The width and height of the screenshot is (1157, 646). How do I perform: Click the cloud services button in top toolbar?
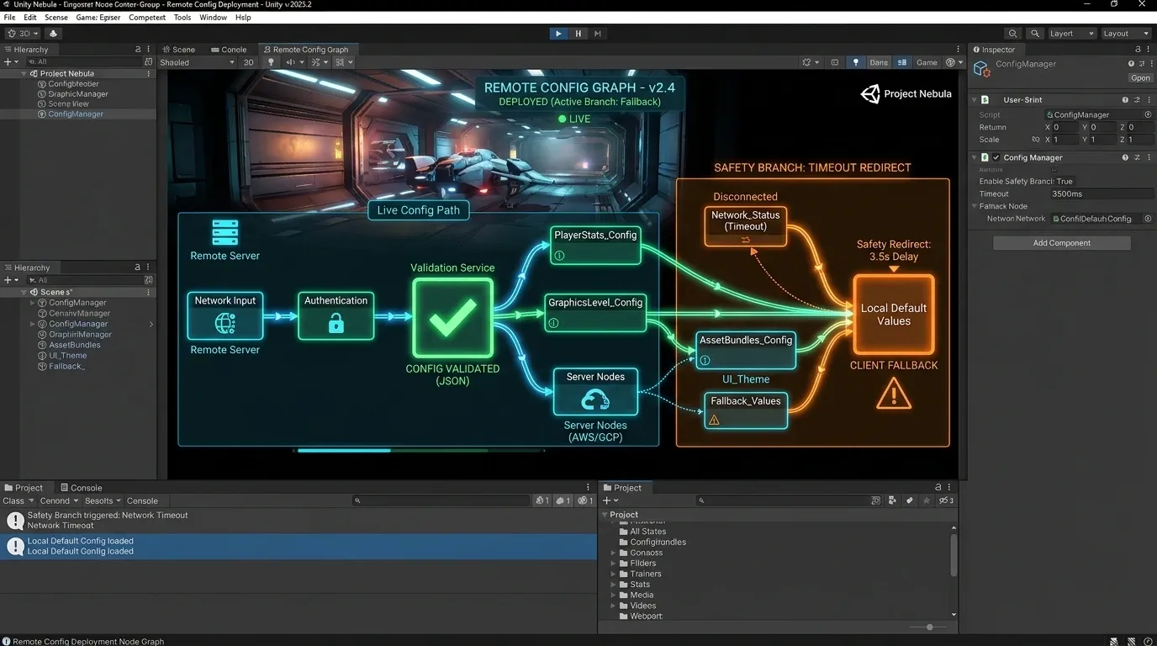click(x=54, y=34)
